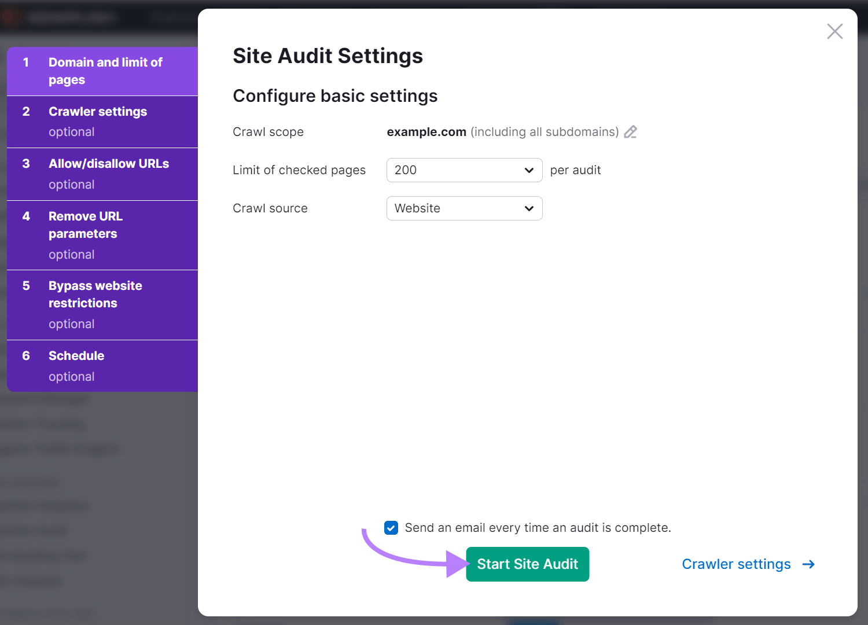Expand the Website crawl source chevron
This screenshot has height=625, width=868.
pos(528,208)
